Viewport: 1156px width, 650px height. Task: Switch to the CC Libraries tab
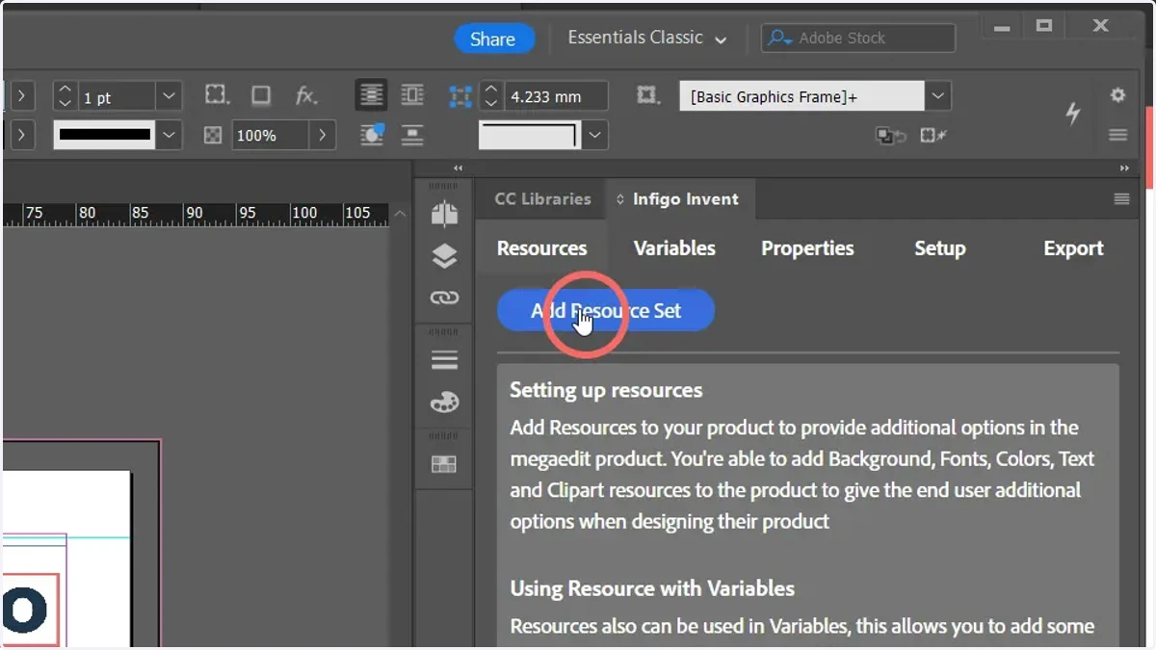click(x=542, y=199)
